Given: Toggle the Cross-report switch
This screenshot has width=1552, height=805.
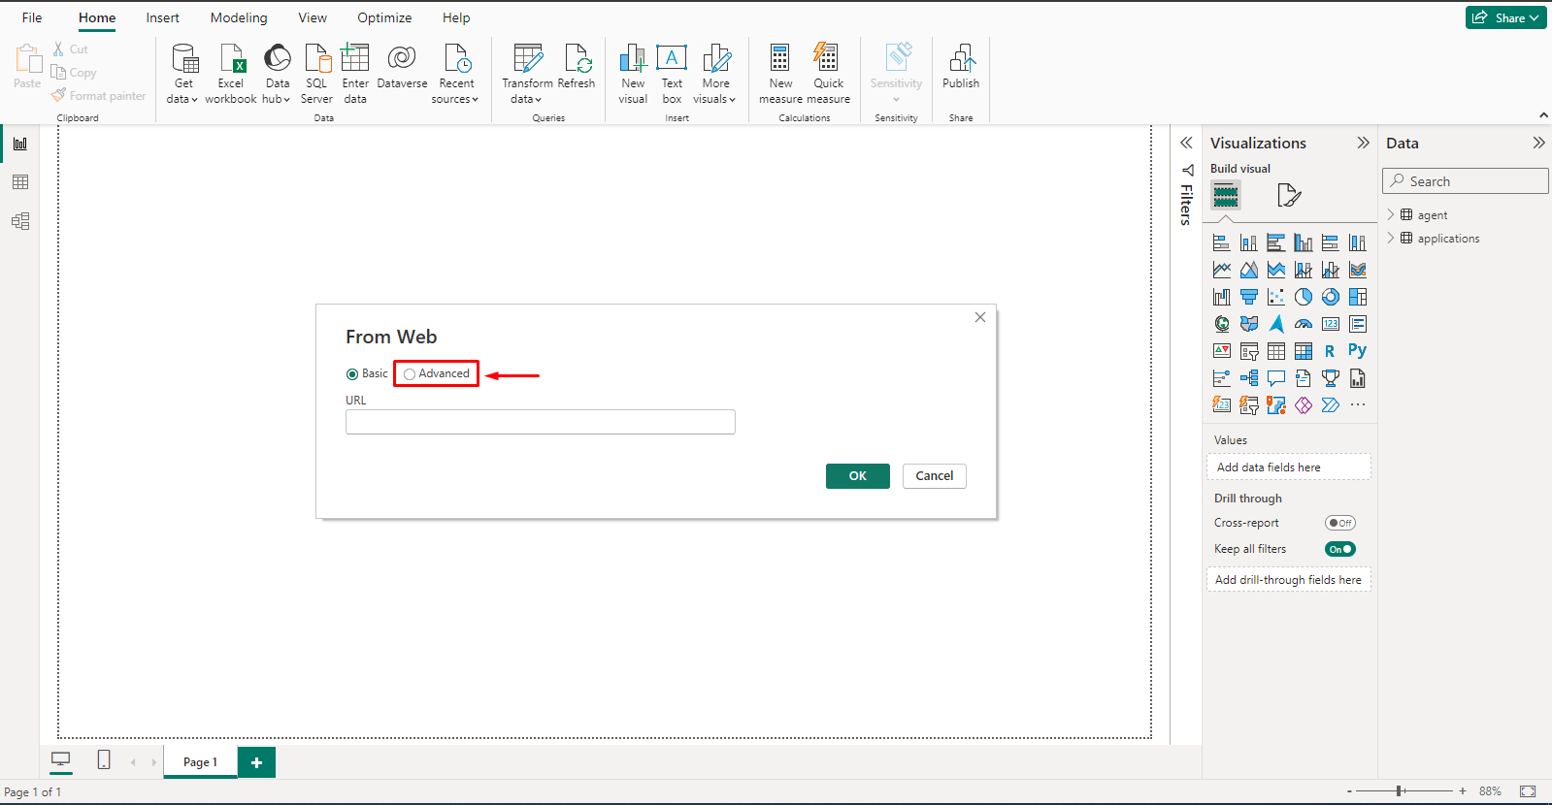Looking at the screenshot, I should 1339,523.
